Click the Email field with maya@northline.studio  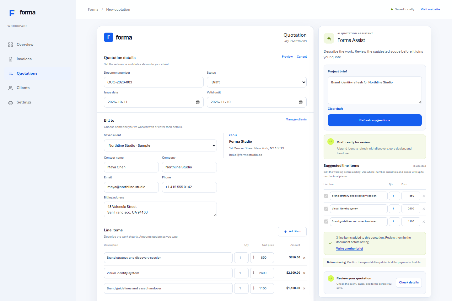point(131,187)
